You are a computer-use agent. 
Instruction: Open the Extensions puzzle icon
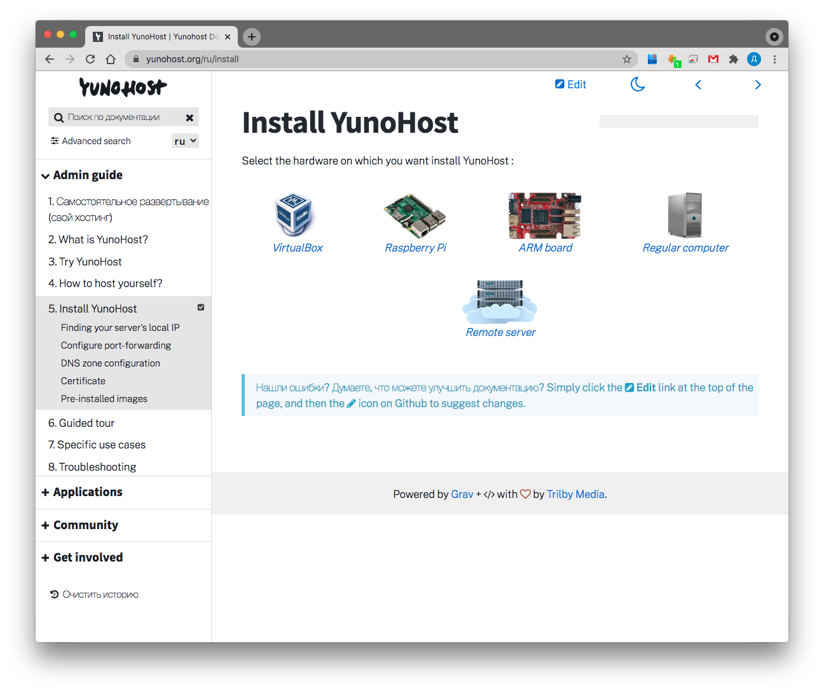click(x=734, y=59)
